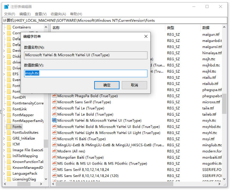Click the LanguagePack folder icon
Screen dimensions: 230x190
coord(9,173)
